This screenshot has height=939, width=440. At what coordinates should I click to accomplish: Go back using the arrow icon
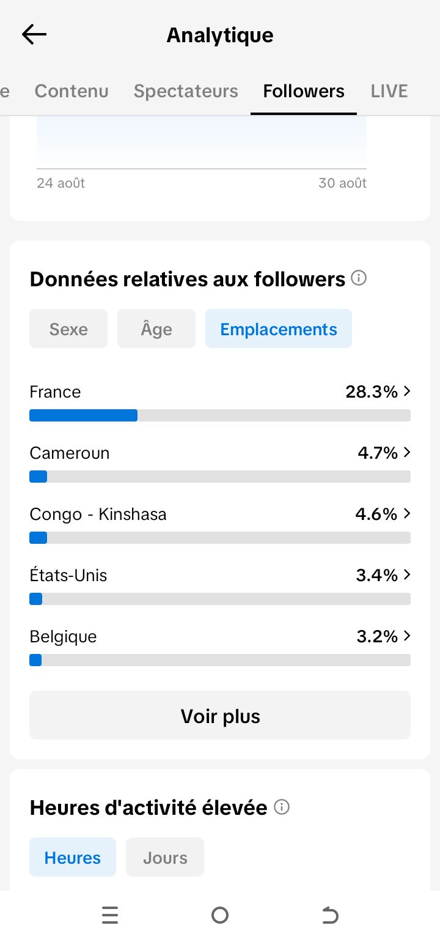click(34, 35)
